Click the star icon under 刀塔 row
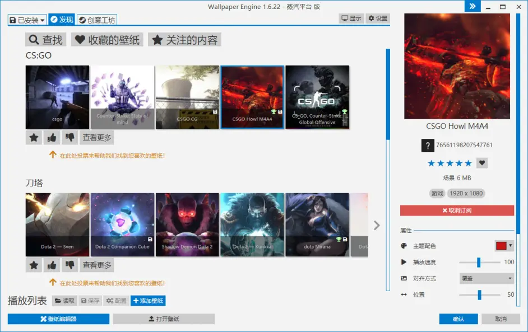528x332 pixels. point(34,265)
